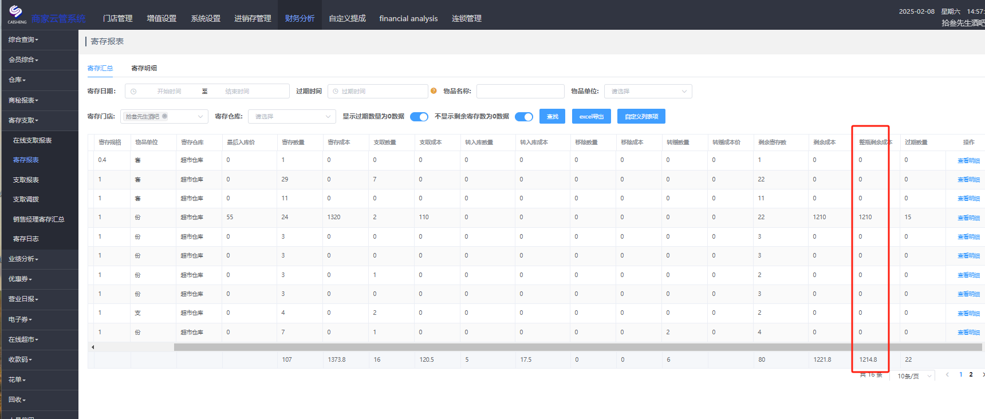Screen dimensions: 985x419
Task: Click the clock icon in 寄存日期 field
Action: tap(133, 92)
